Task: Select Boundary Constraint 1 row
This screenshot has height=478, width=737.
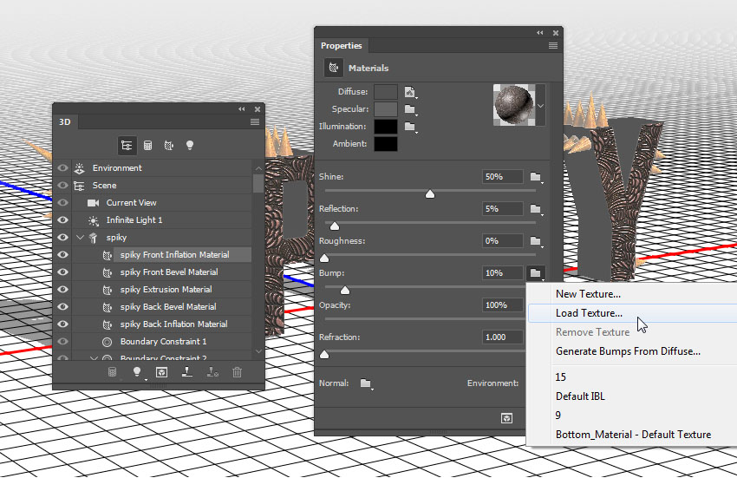Action: [163, 342]
